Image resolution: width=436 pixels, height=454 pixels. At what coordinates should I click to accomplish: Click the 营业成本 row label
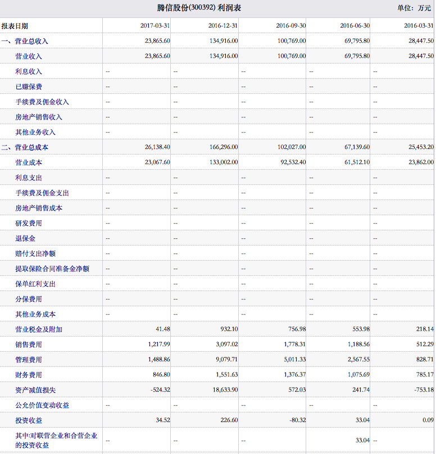(x=28, y=162)
